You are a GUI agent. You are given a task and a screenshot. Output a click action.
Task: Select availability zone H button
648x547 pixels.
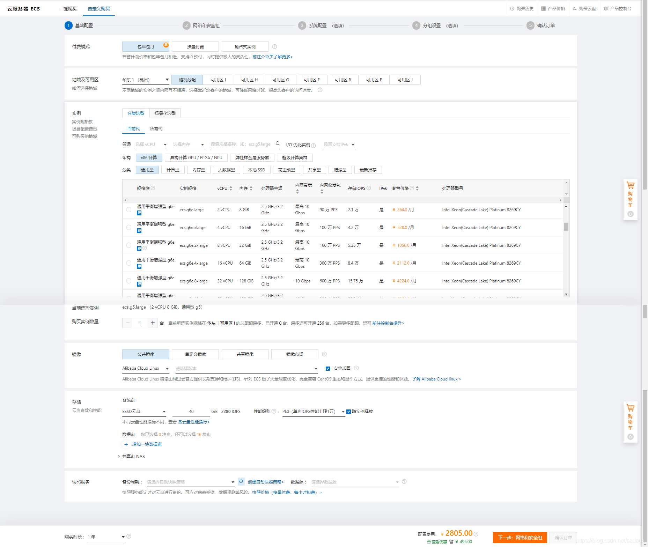tap(249, 80)
